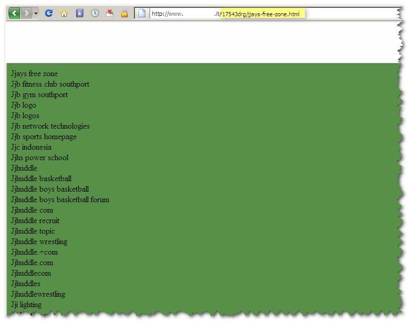Viewport: 412px width, 325px height.
Task: Click the 'Jjhuddle wrestling' entry
Action: [x=39, y=242]
